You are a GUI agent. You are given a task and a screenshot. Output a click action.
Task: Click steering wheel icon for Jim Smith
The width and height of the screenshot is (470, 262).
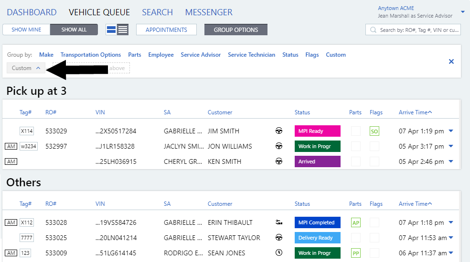tap(279, 131)
